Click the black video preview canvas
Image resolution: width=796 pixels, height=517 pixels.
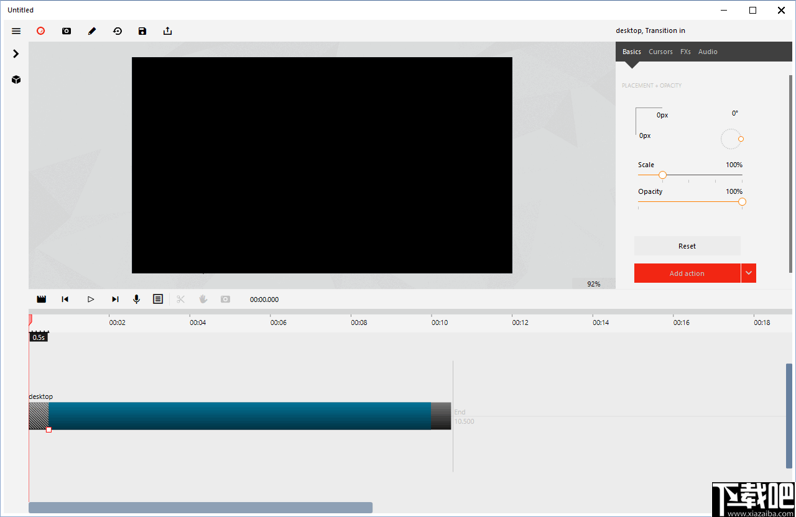click(322, 165)
